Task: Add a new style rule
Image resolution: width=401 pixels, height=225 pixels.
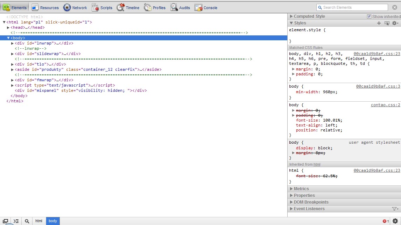Action: click(x=379, y=23)
